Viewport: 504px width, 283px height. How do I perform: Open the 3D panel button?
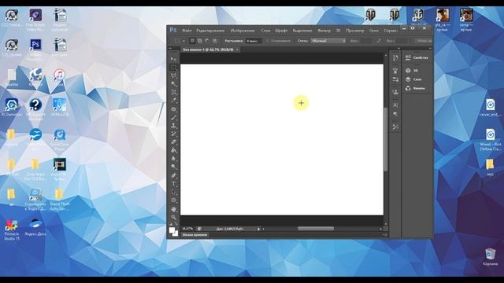[x=412, y=71]
